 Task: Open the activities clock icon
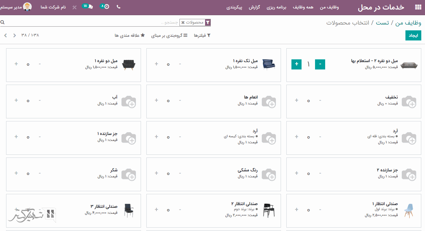pos(107,7)
